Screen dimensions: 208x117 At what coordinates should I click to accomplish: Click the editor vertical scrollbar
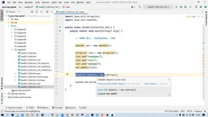(203, 62)
